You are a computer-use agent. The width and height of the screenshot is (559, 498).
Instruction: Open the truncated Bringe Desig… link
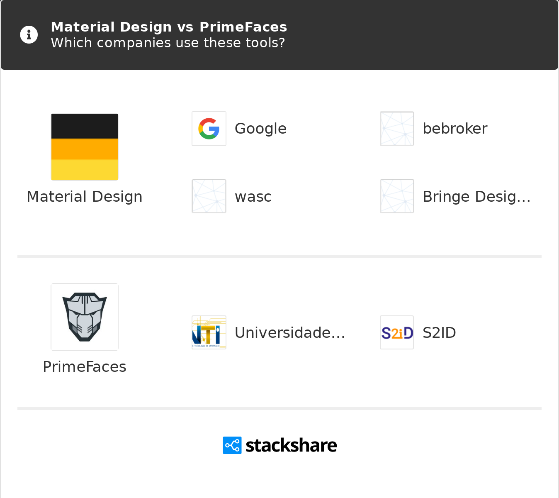(x=476, y=197)
